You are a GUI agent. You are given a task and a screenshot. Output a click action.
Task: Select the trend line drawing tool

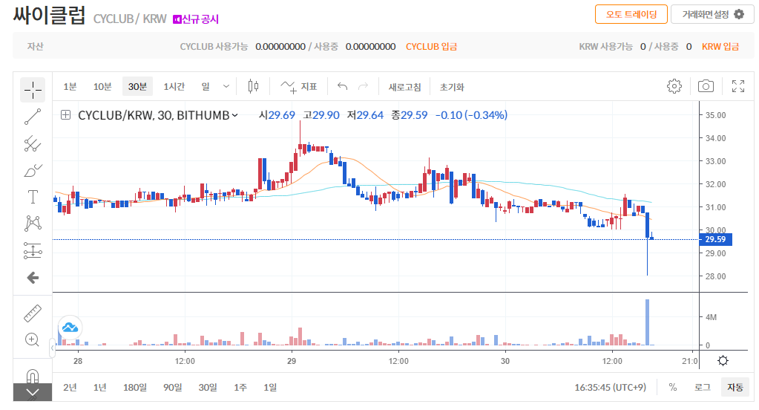point(33,117)
